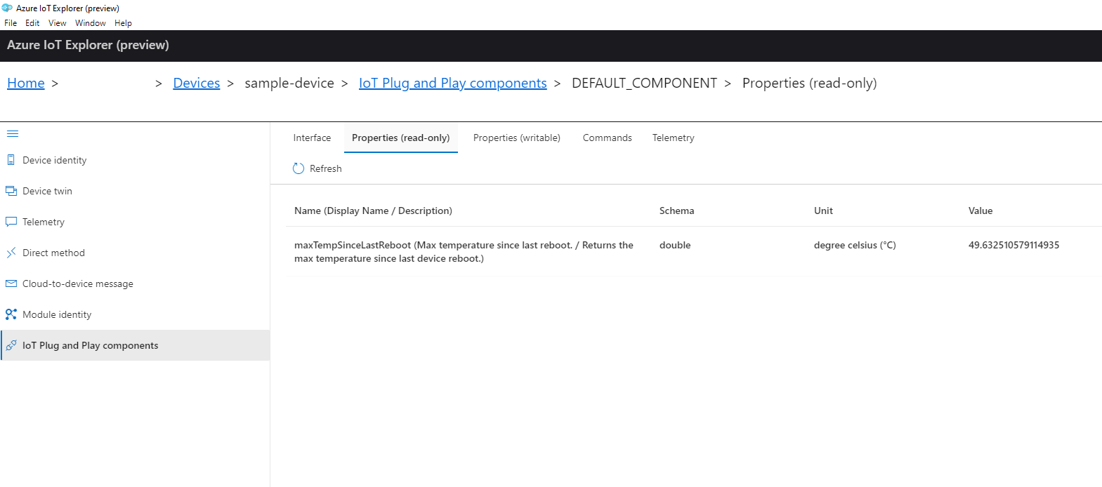1102x487 pixels.
Task: Open the Commands tab
Action: pos(608,138)
